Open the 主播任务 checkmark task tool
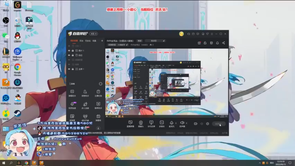Image resolution: width=295 pixels, height=166 pixels. pyautogui.click(x=98, y=93)
